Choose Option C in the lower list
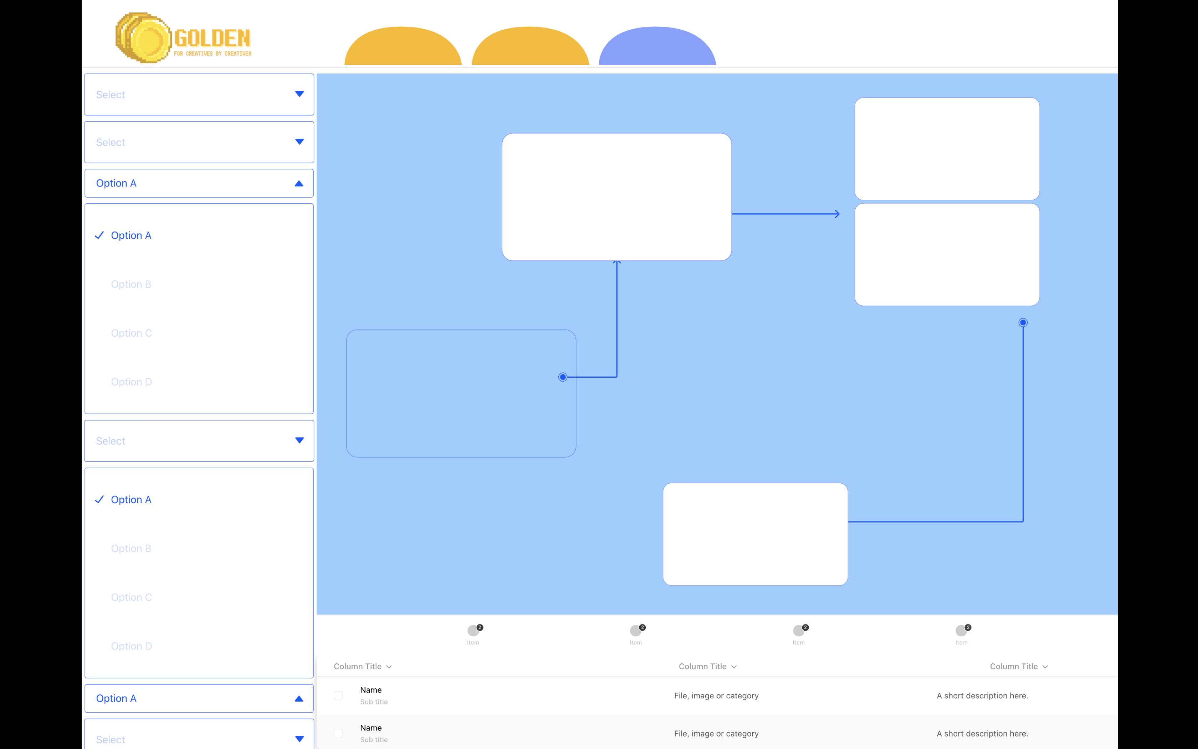 131,597
